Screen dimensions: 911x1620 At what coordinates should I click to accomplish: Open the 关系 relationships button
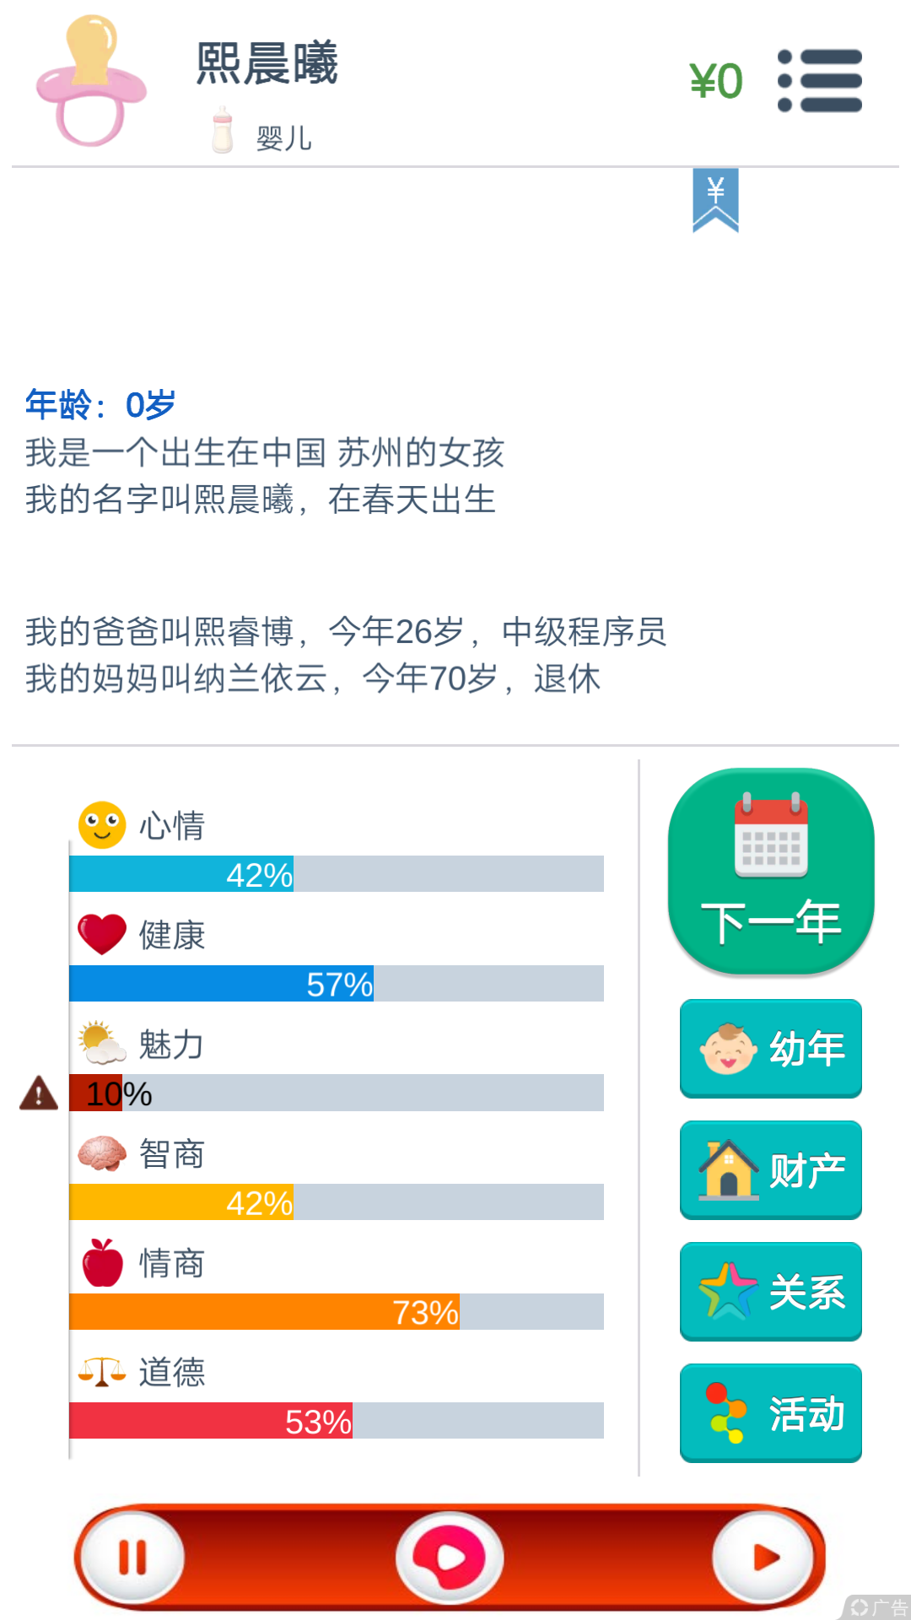[x=771, y=1292]
